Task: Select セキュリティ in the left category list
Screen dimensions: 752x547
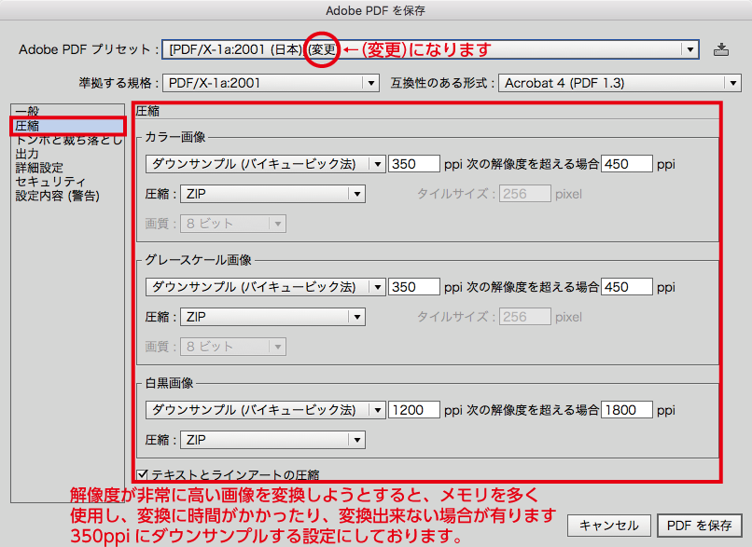Action: pos(49,182)
